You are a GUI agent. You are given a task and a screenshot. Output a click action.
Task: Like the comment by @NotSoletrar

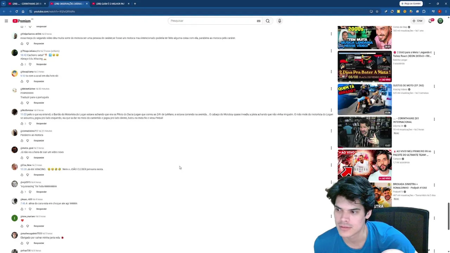22,124
